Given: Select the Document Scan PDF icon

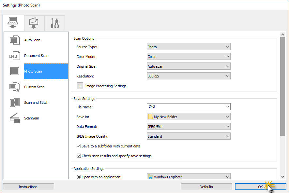Looking at the screenshot, I should (x=15, y=56).
